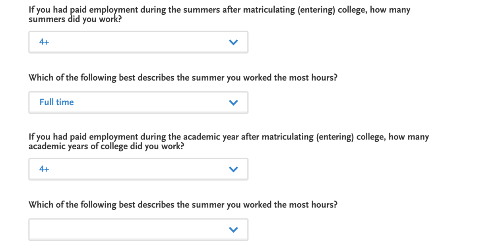This screenshot has height=251, width=477.
Task: Click the chevron arrow beside "Full time"
Action: [233, 102]
